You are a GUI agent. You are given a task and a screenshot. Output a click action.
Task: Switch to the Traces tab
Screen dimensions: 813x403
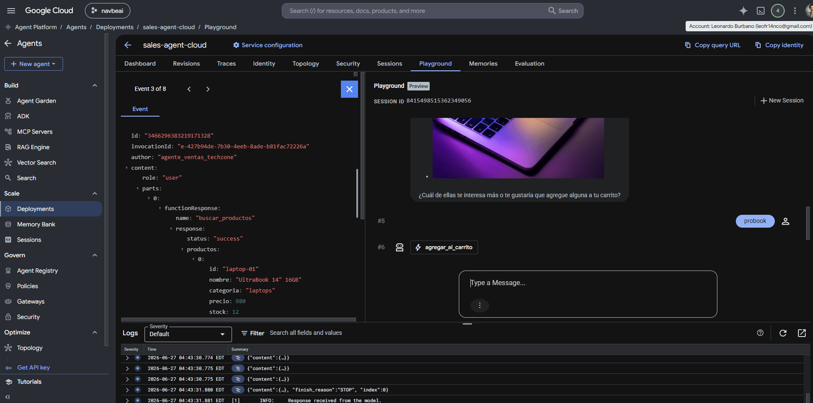[226, 63]
